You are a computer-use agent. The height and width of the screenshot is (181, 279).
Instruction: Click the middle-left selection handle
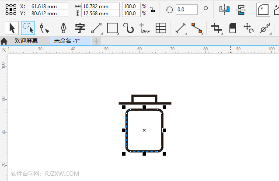[124, 130]
